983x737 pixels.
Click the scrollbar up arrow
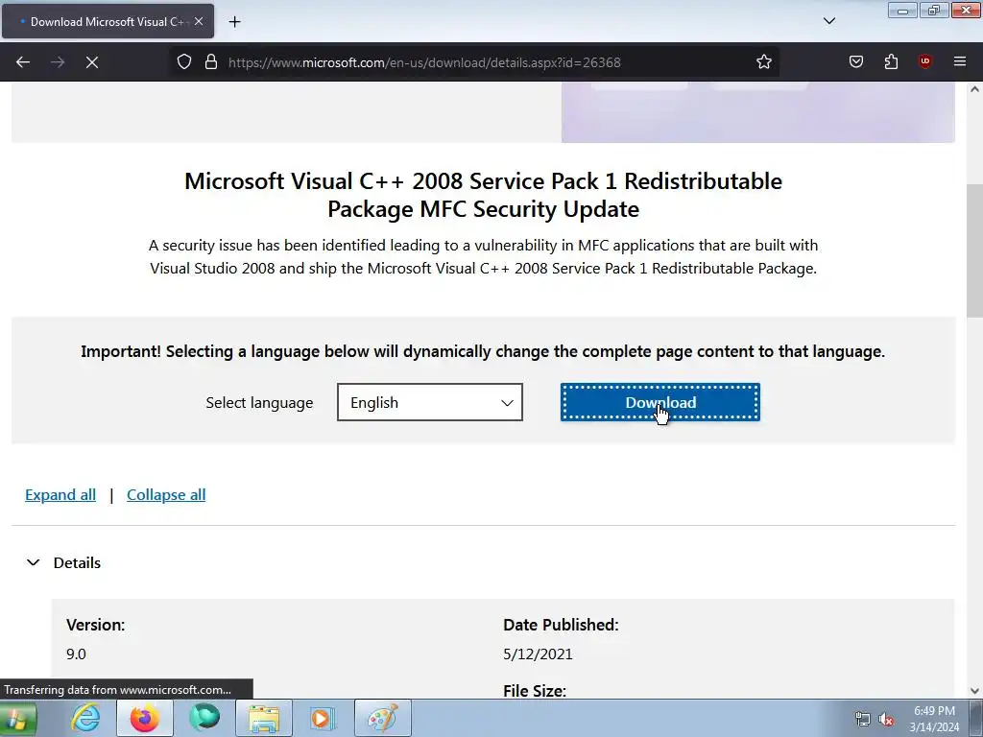click(974, 89)
